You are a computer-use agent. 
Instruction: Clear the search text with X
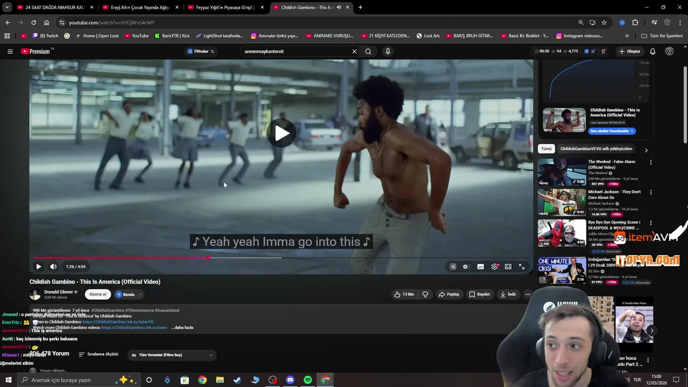coord(354,52)
